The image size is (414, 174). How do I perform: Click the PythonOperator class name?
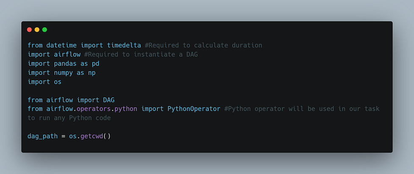point(194,109)
